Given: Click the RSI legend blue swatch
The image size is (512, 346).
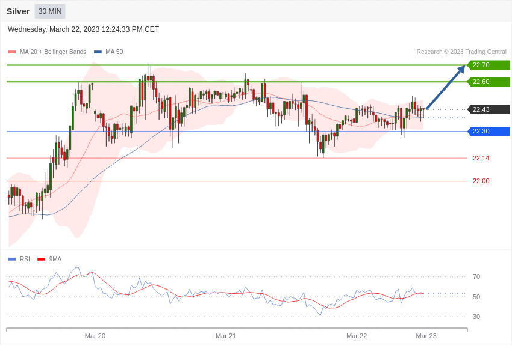Looking at the screenshot, I should [12, 259].
